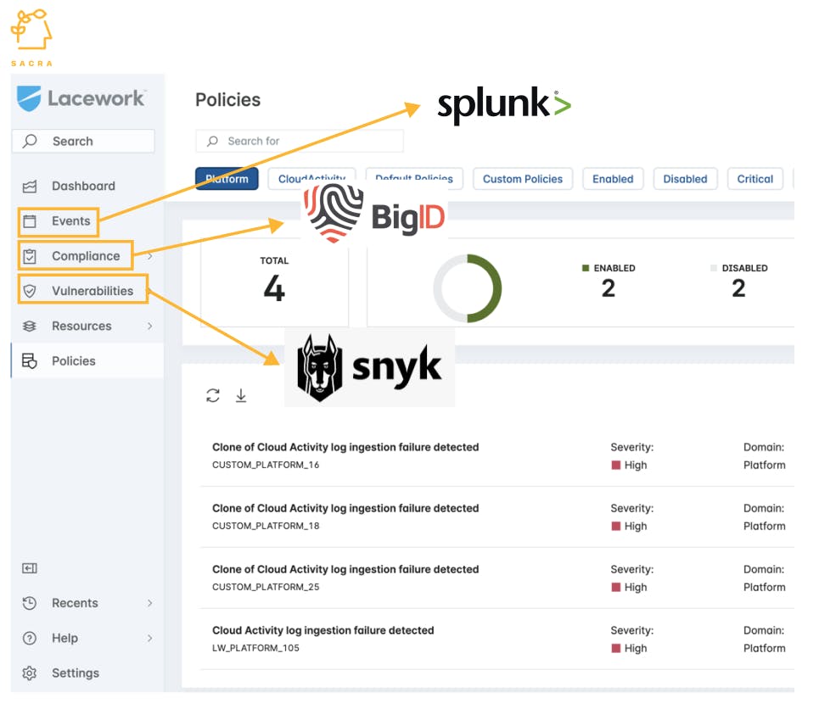This screenshot has height=709, width=819.
Task: Select the Compliance clipboard icon
Action: coord(30,256)
